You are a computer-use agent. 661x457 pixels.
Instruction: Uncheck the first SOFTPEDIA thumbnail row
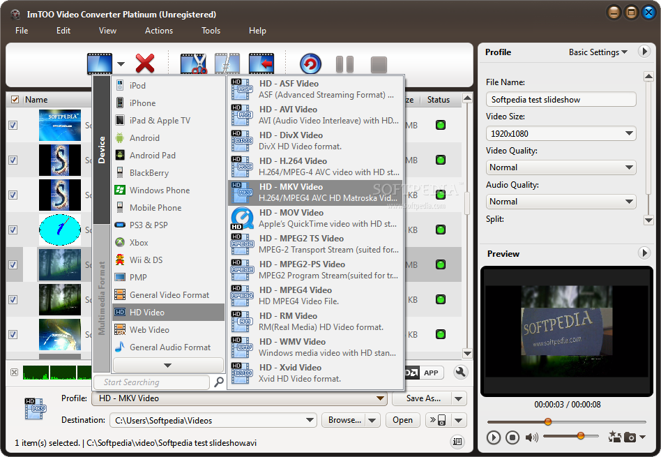coord(13,126)
